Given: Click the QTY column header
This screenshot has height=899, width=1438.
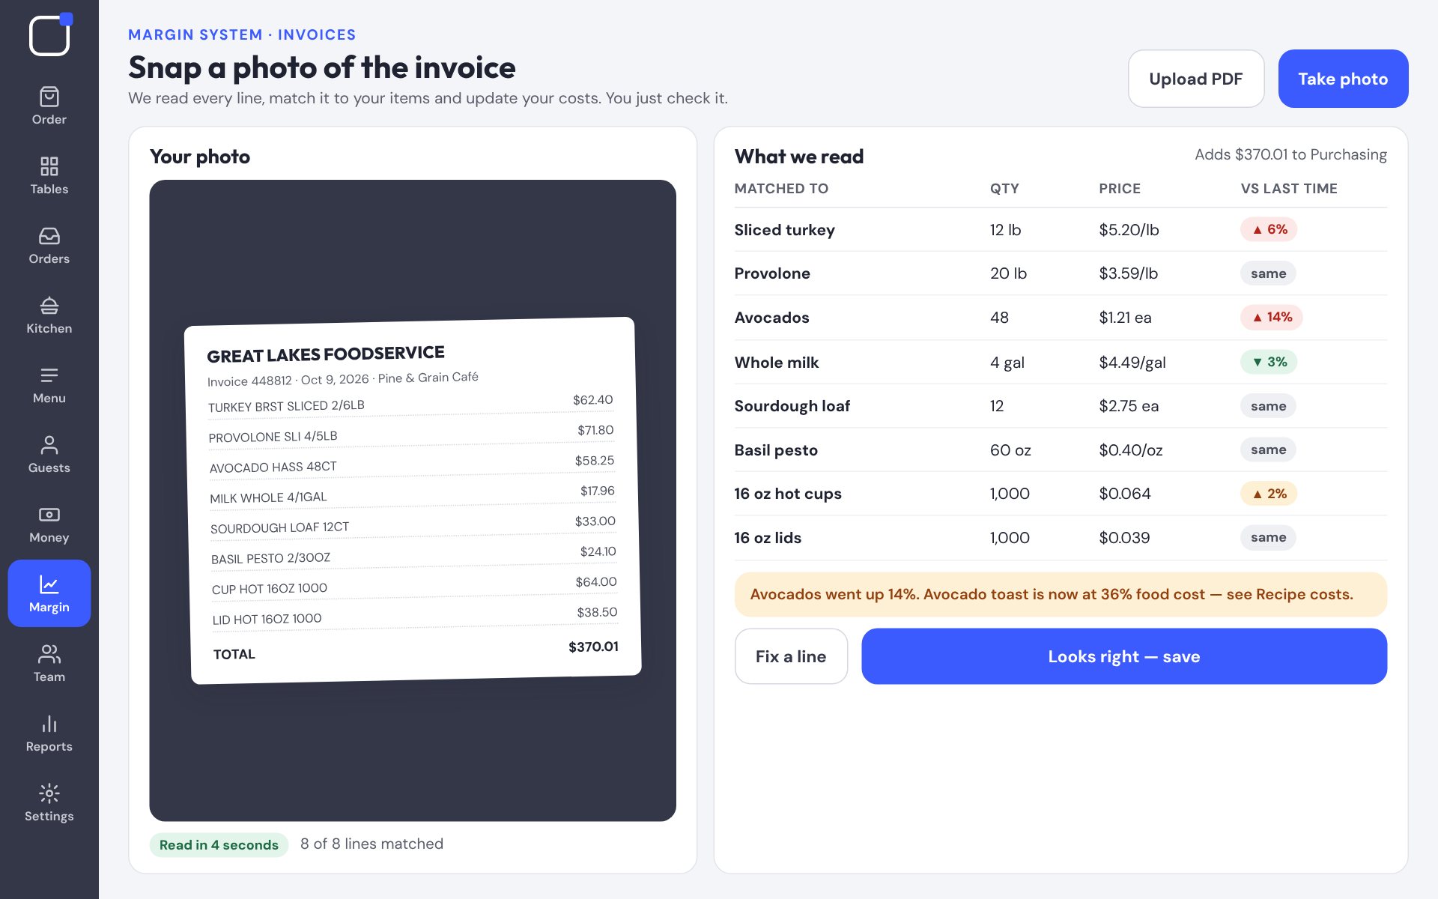Looking at the screenshot, I should click(1004, 189).
